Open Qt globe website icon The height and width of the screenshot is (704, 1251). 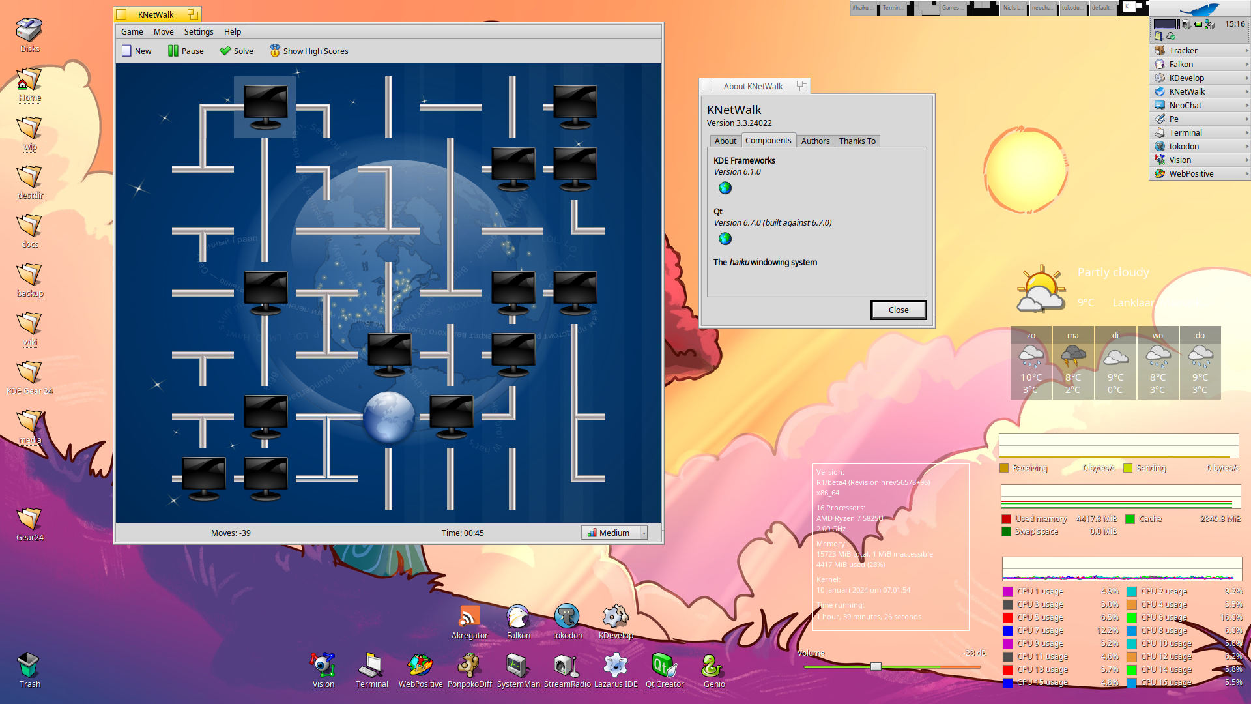pyautogui.click(x=725, y=239)
